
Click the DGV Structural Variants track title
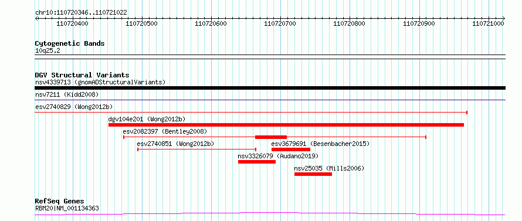[82, 75]
